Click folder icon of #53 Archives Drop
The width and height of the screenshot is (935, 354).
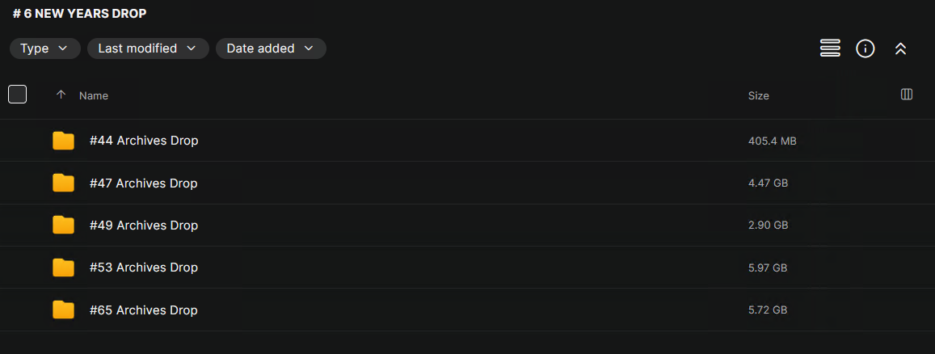[x=63, y=268]
